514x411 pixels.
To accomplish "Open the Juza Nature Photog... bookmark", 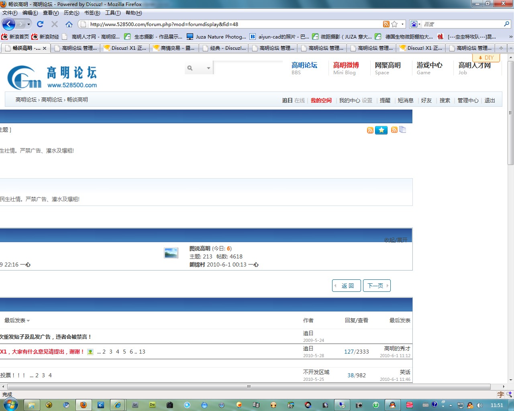I will (216, 37).
